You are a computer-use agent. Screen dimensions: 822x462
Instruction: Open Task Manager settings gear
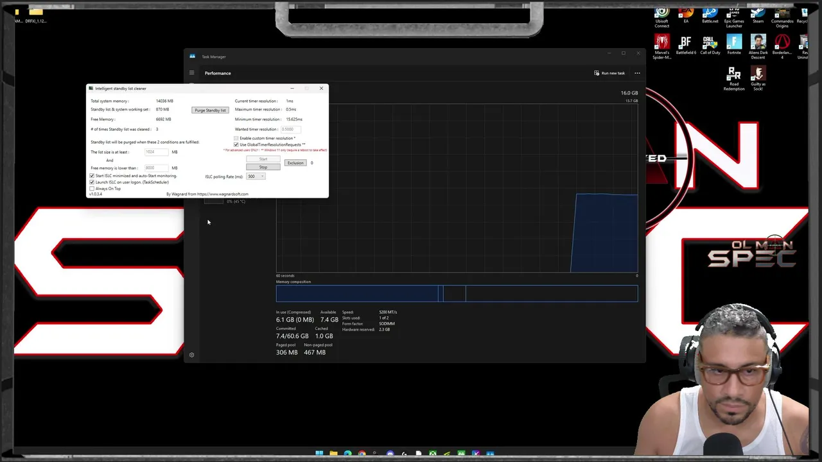(x=191, y=355)
